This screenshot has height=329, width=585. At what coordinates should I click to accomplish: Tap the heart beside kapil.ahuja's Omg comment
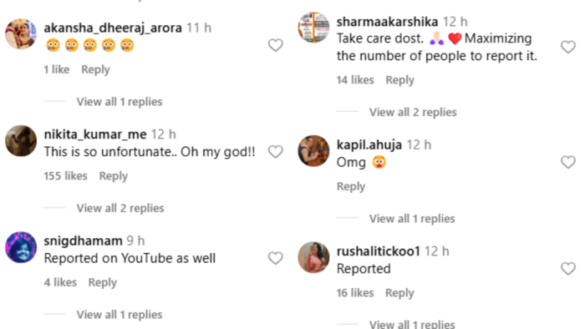point(567,162)
